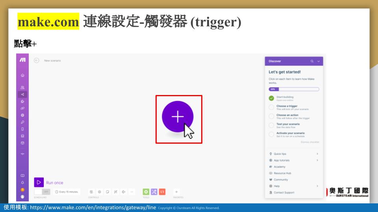Open resource book icon in sidebar bottom

pos(22,175)
